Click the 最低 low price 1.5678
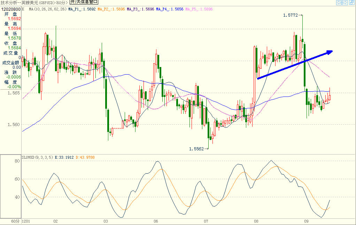Screen dimensions: 356x225 pyautogui.click(x=14, y=38)
